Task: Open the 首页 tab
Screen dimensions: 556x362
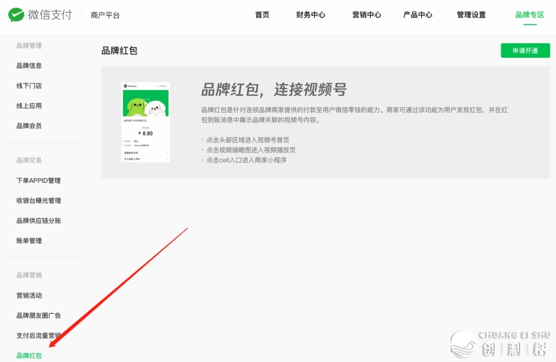Action: (x=262, y=15)
